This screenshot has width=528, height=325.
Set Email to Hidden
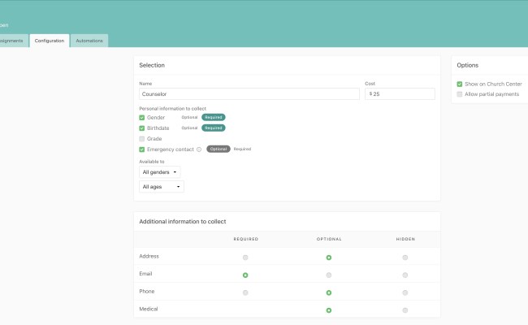pyautogui.click(x=405, y=275)
